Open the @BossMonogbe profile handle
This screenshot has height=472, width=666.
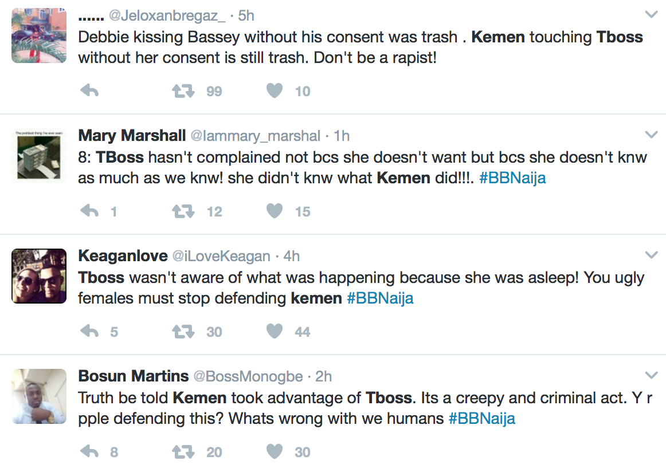(x=248, y=376)
